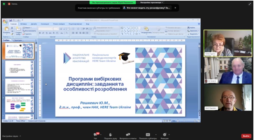Toggle bulleted list in Абзац group
The width and height of the screenshot is (255, 140).
click(74, 29)
